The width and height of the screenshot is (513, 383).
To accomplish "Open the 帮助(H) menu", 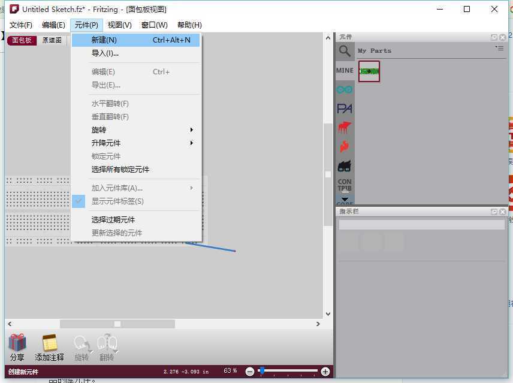I will (x=189, y=25).
